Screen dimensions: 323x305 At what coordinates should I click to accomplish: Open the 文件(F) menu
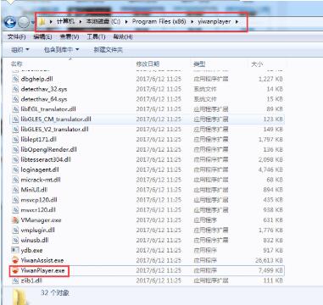pos(16,37)
